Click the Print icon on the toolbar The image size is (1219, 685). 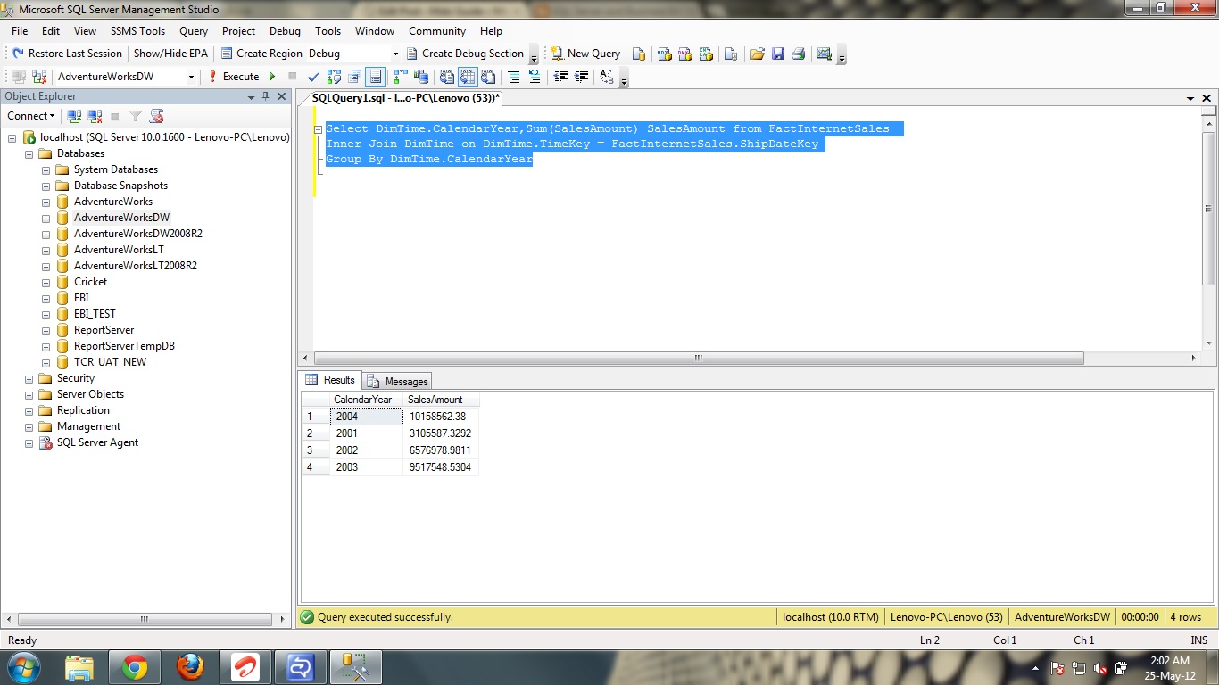point(800,54)
